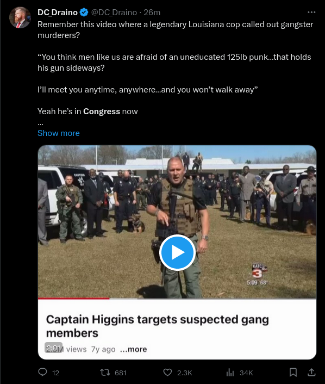Repost using the retweet icon
This screenshot has width=325, height=384.
coord(105,373)
